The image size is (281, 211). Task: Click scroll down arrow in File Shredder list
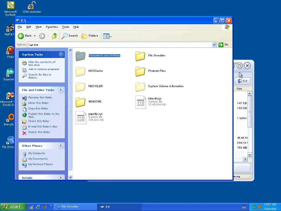(x=249, y=155)
